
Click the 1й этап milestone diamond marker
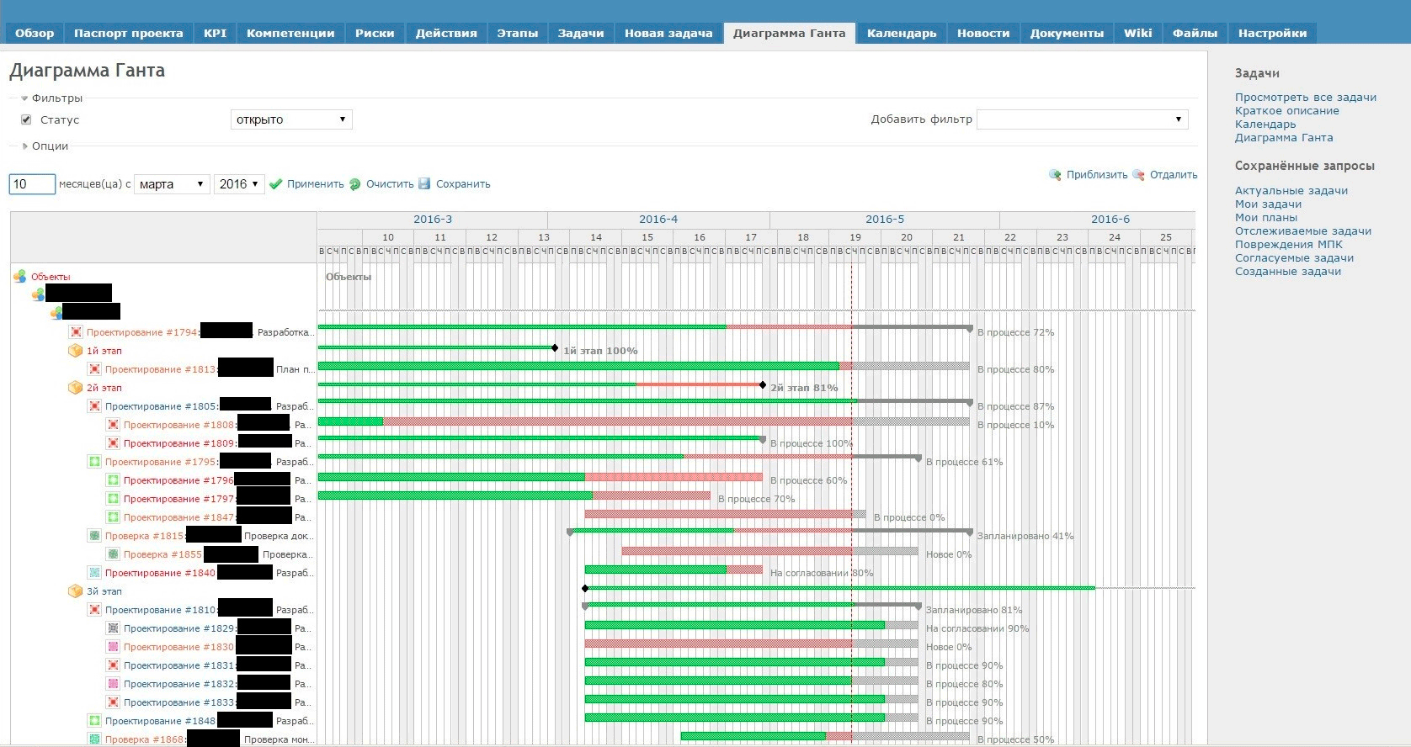[x=555, y=347]
